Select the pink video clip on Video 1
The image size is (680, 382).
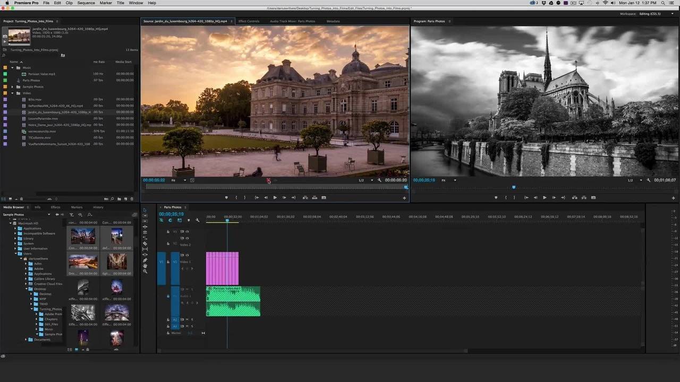pyautogui.click(x=222, y=268)
